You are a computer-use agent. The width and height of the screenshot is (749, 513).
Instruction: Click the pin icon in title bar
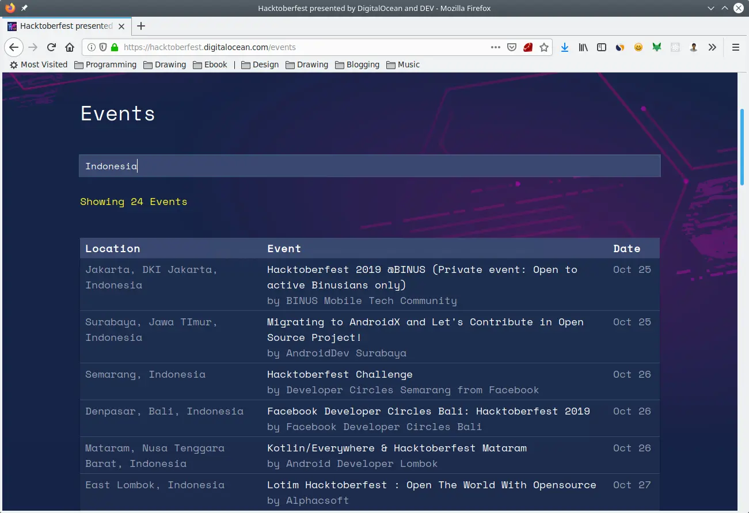[24, 8]
